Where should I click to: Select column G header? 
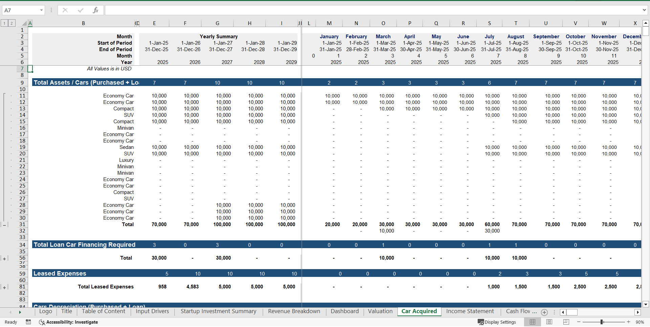[x=217, y=23]
